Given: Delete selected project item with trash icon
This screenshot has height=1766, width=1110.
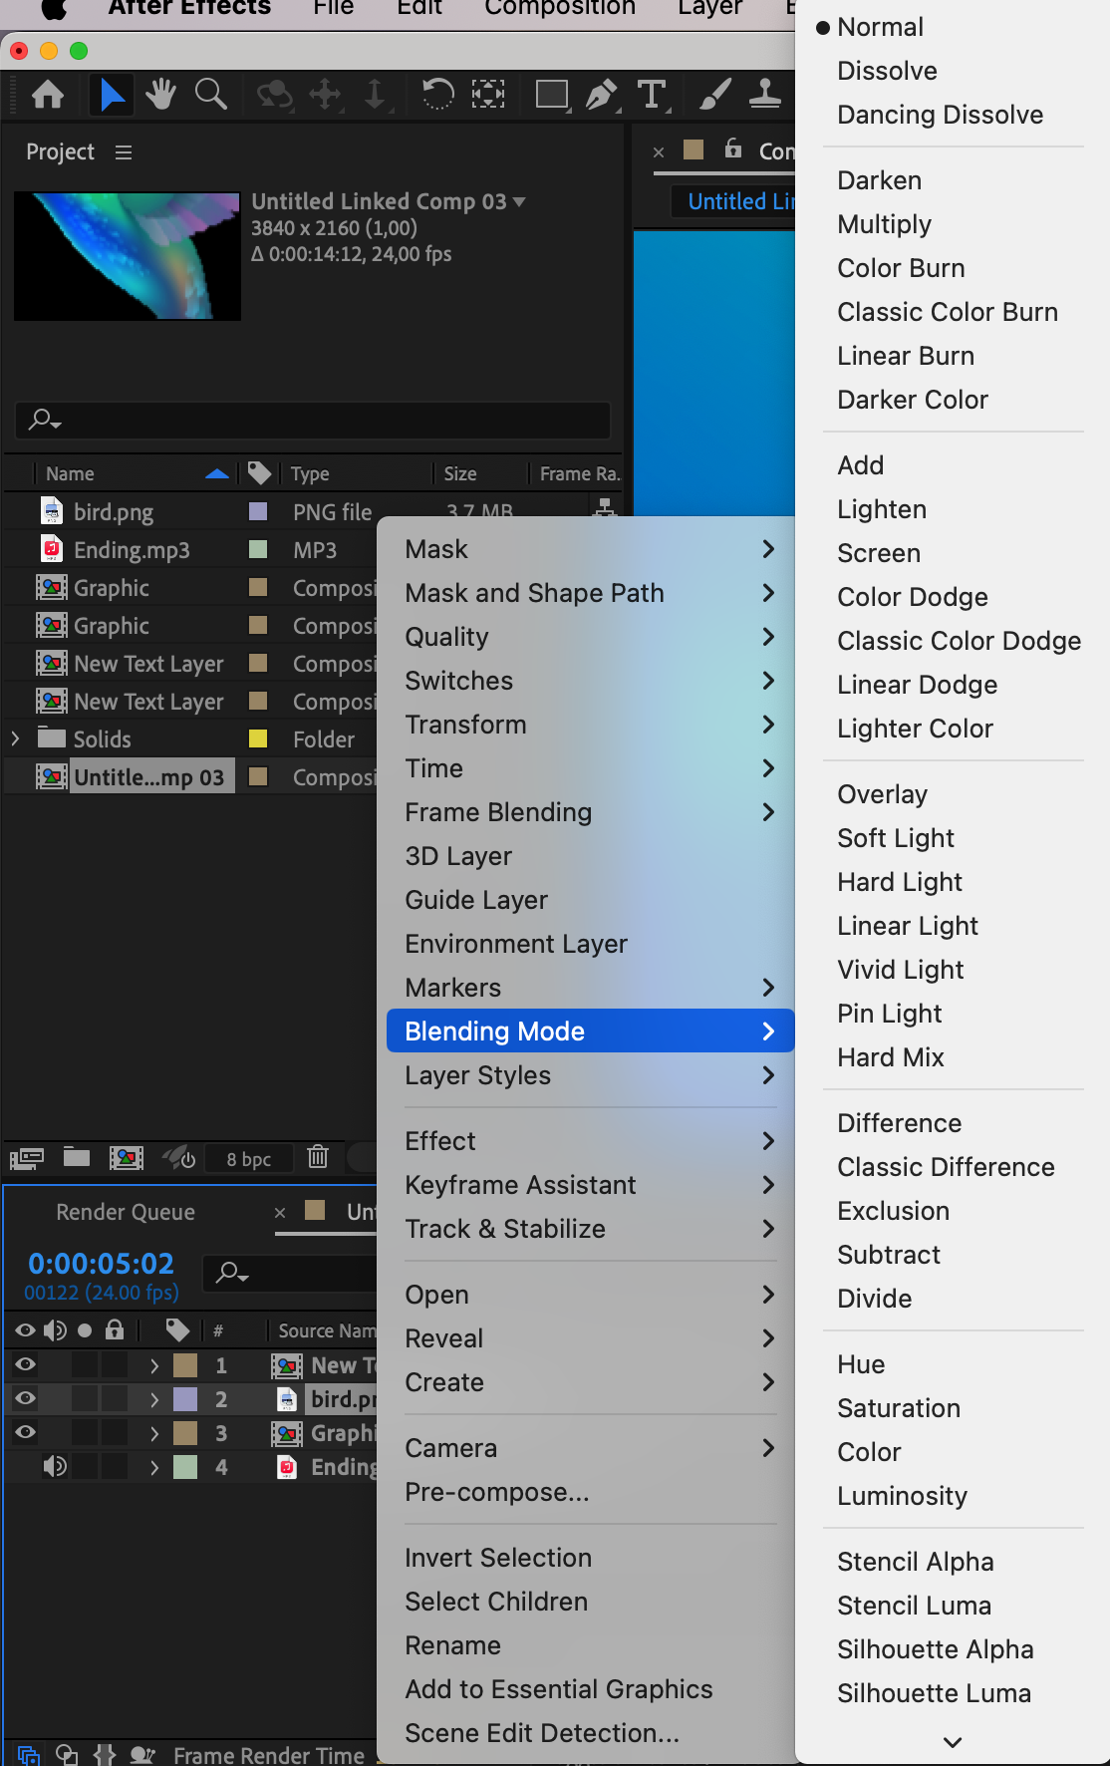Looking at the screenshot, I should (318, 1157).
